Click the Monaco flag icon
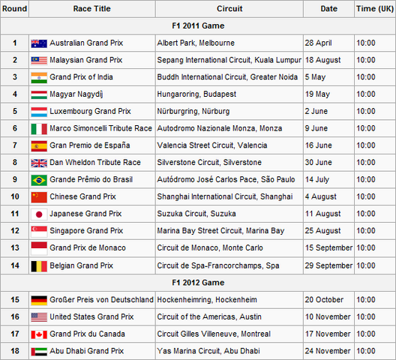This screenshot has height=360, width=396. [x=39, y=248]
